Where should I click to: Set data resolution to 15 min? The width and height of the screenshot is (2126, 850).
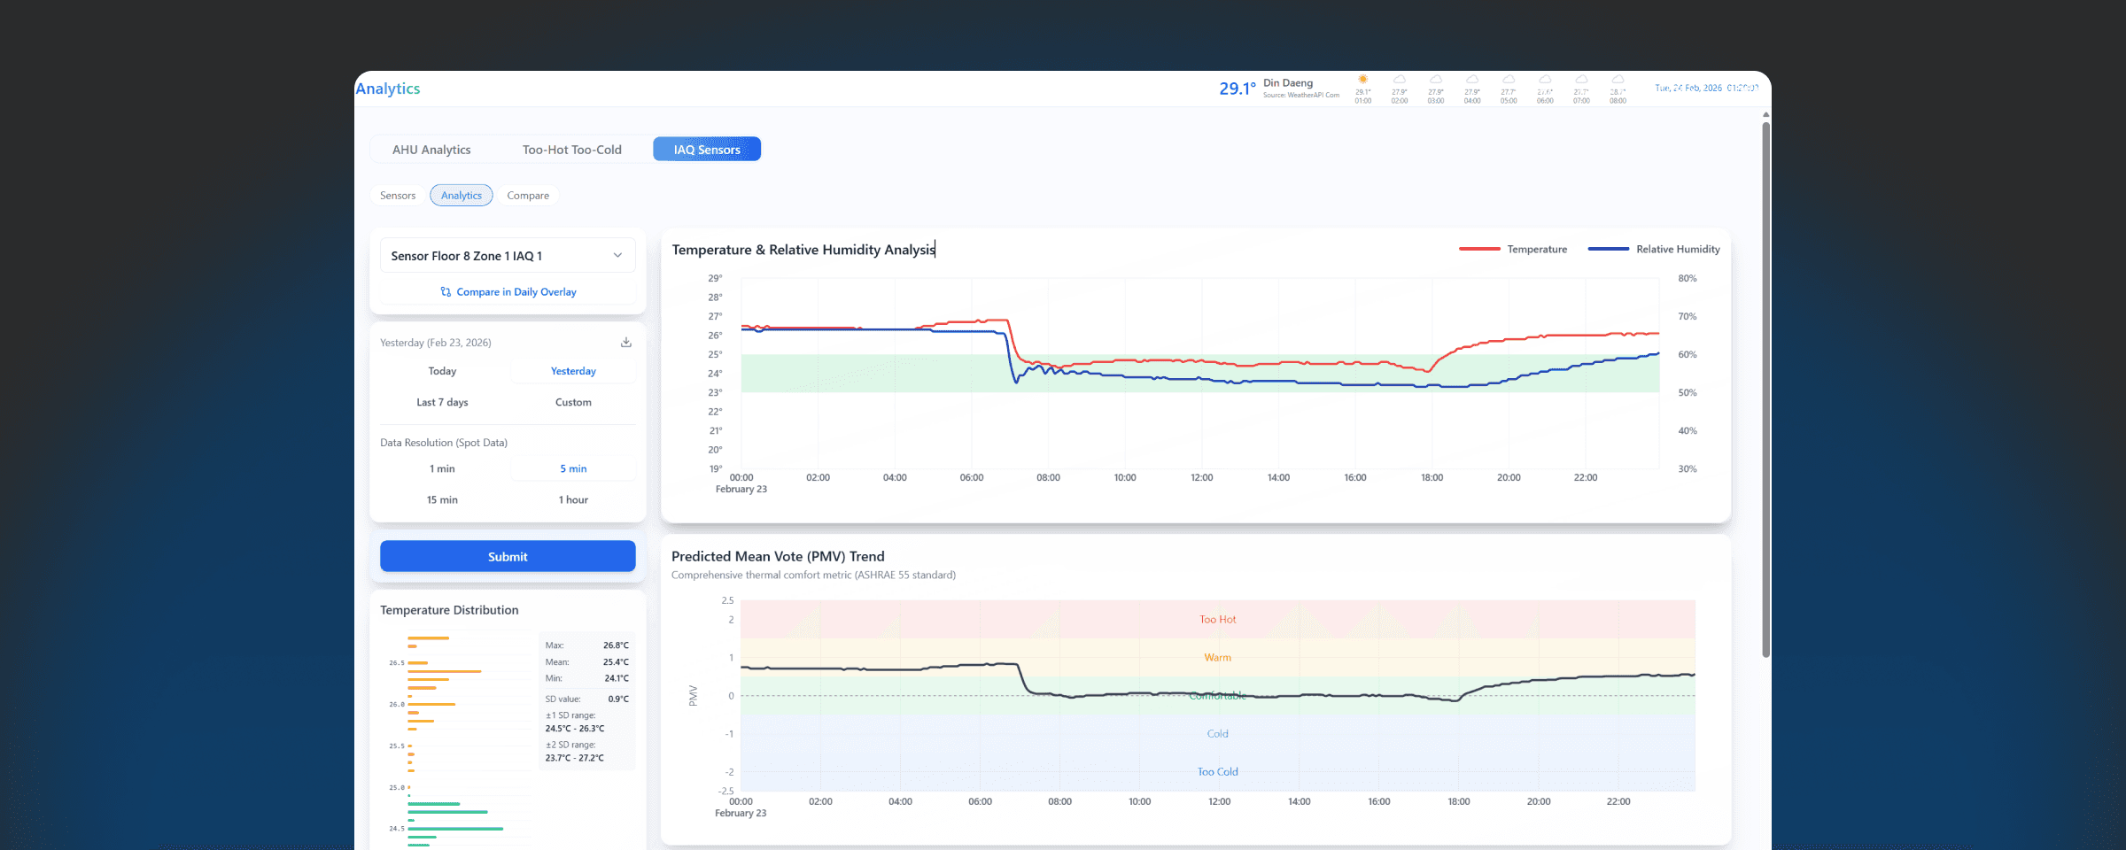[x=442, y=499]
